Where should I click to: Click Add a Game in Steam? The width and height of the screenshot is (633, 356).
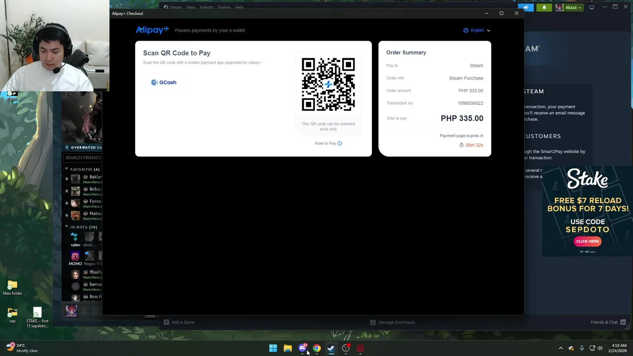pyautogui.click(x=179, y=322)
